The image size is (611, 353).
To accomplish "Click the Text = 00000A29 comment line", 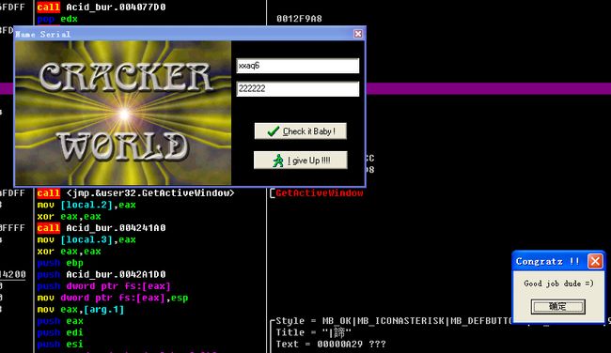I will (331, 344).
